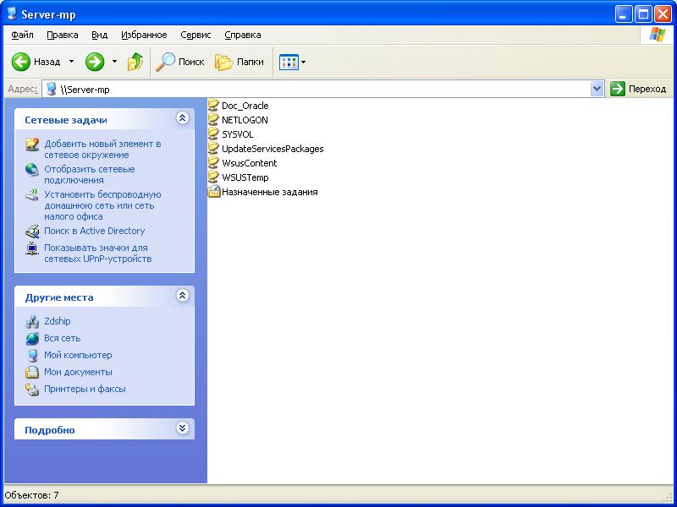The image size is (677, 507).
Task: Click the WsusContent shared folder icon
Action: click(x=214, y=162)
